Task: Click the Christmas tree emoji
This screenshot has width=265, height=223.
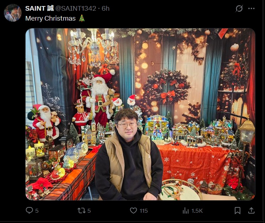Action: (82, 18)
